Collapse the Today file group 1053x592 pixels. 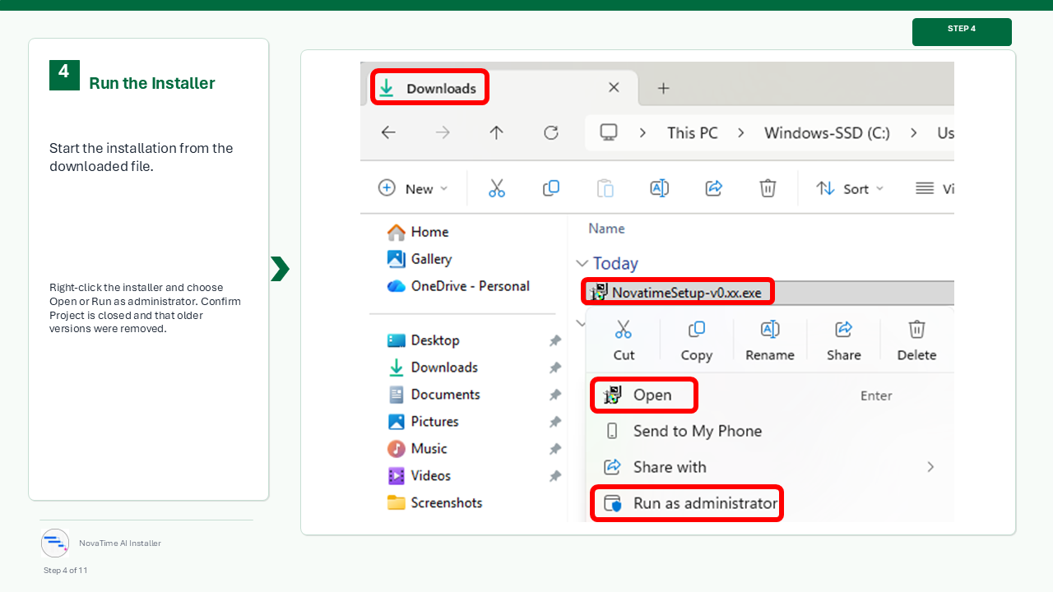point(582,264)
